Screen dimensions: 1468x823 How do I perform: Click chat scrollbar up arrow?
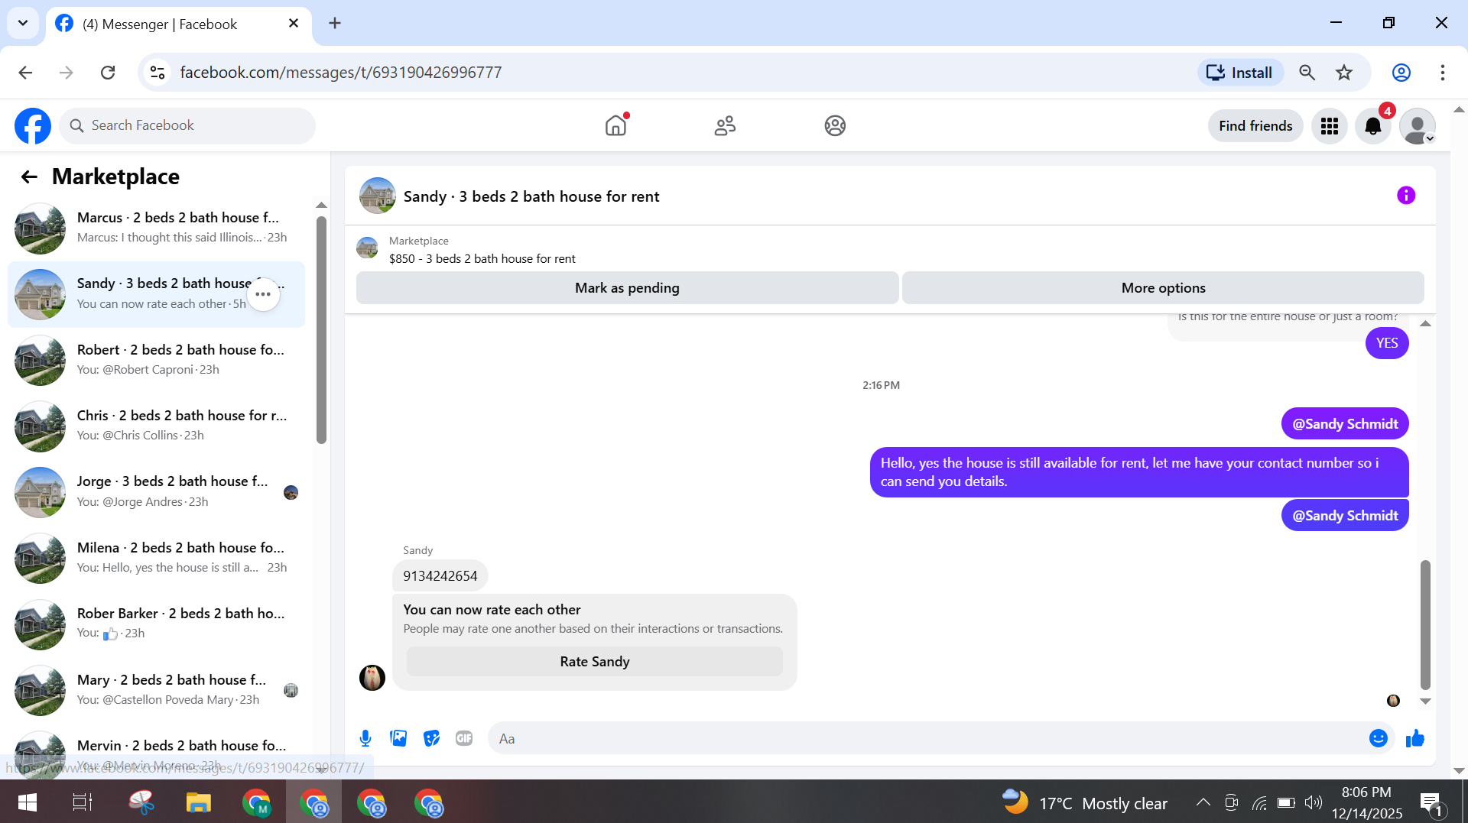(1425, 324)
